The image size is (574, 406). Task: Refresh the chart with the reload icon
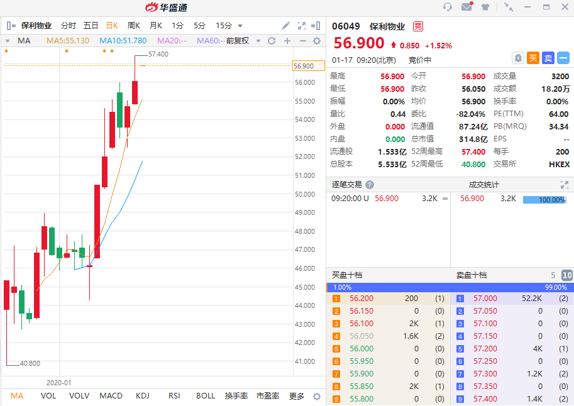[x=272, y=41]
